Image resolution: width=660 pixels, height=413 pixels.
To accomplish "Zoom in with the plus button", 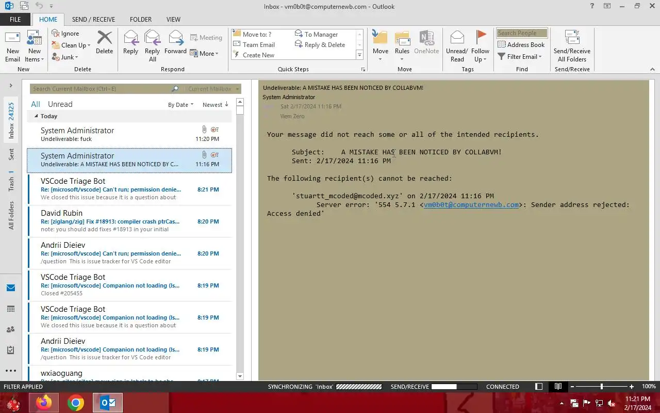I will [632, 387].
